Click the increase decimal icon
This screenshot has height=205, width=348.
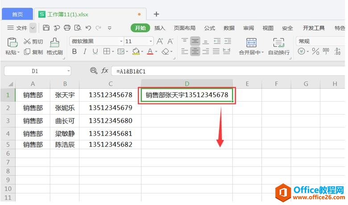pyautogui.click(x=337, y=51)
